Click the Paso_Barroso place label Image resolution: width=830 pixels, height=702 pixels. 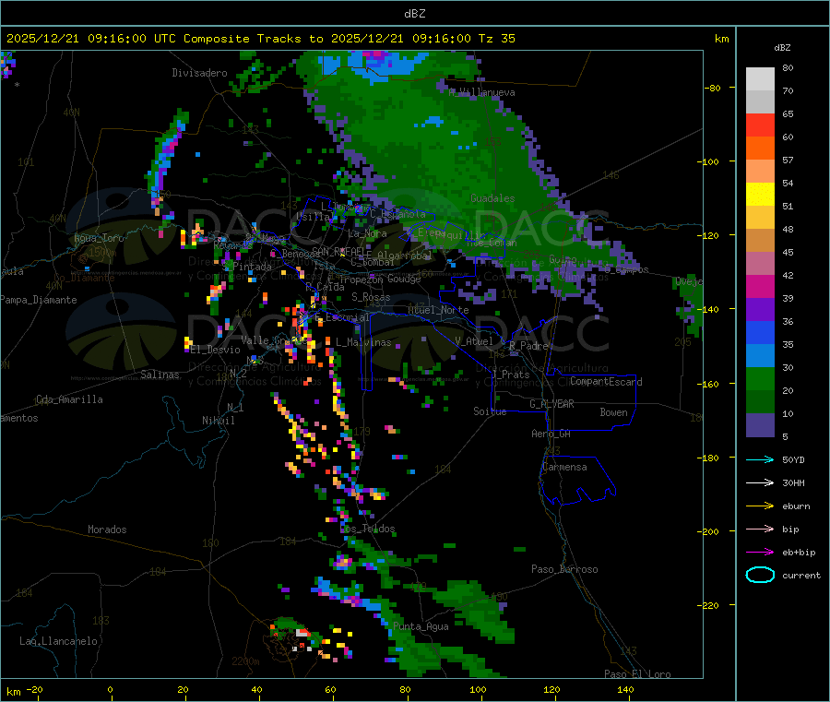(x=564, y=569)
